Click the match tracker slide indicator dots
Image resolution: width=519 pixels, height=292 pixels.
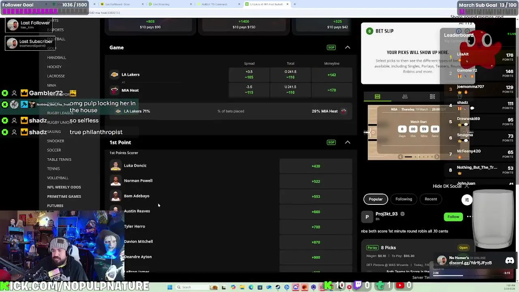419,157
